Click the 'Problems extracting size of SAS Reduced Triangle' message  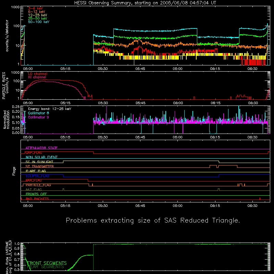[153, 221]
